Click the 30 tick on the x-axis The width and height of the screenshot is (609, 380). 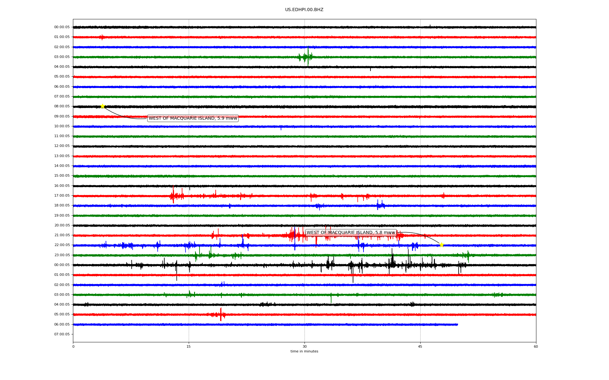click(x=304, y=346)
